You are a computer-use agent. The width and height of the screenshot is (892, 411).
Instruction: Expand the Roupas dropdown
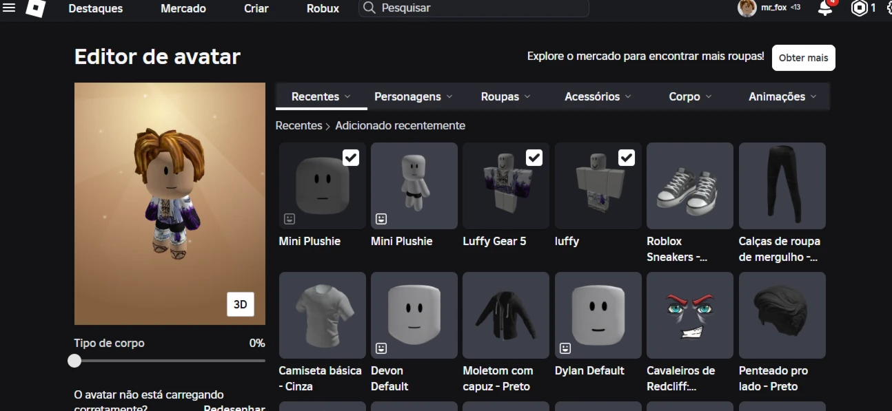(x=506, y=96)
